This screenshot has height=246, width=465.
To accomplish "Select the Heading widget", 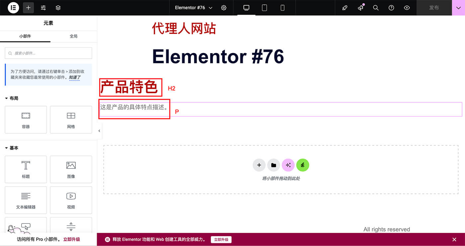I will point(26,169).
